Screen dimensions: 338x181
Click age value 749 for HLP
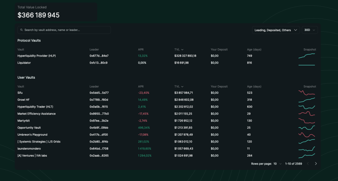pos(250,56)
